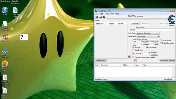
Task: Open Memory View
Action: pyautogui.click(x=101, y=61)
